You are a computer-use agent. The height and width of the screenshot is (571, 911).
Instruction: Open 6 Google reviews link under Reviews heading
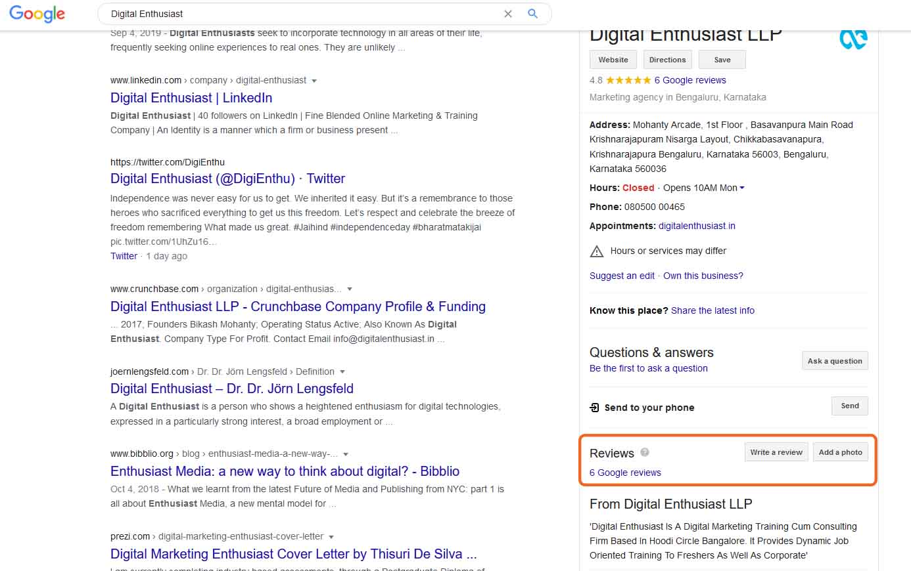coord(625,473)
